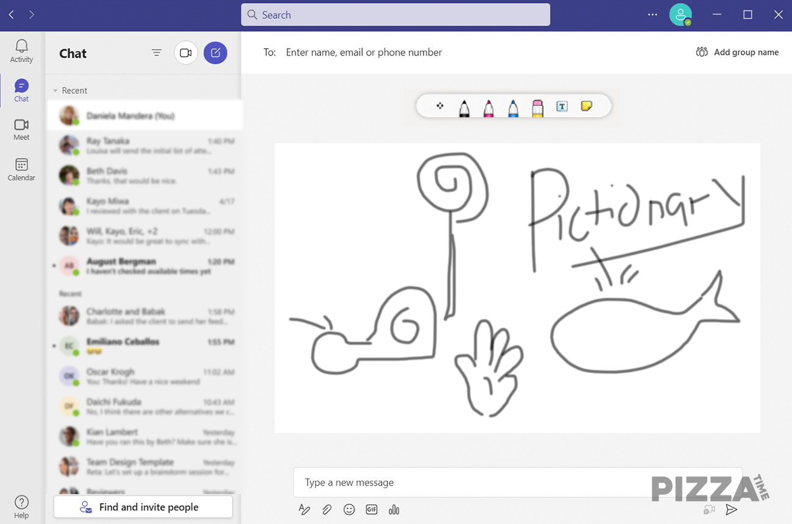Collapse the Recent conversations section
The width and height of the screenshot is (792, 524).
[54, 90]
